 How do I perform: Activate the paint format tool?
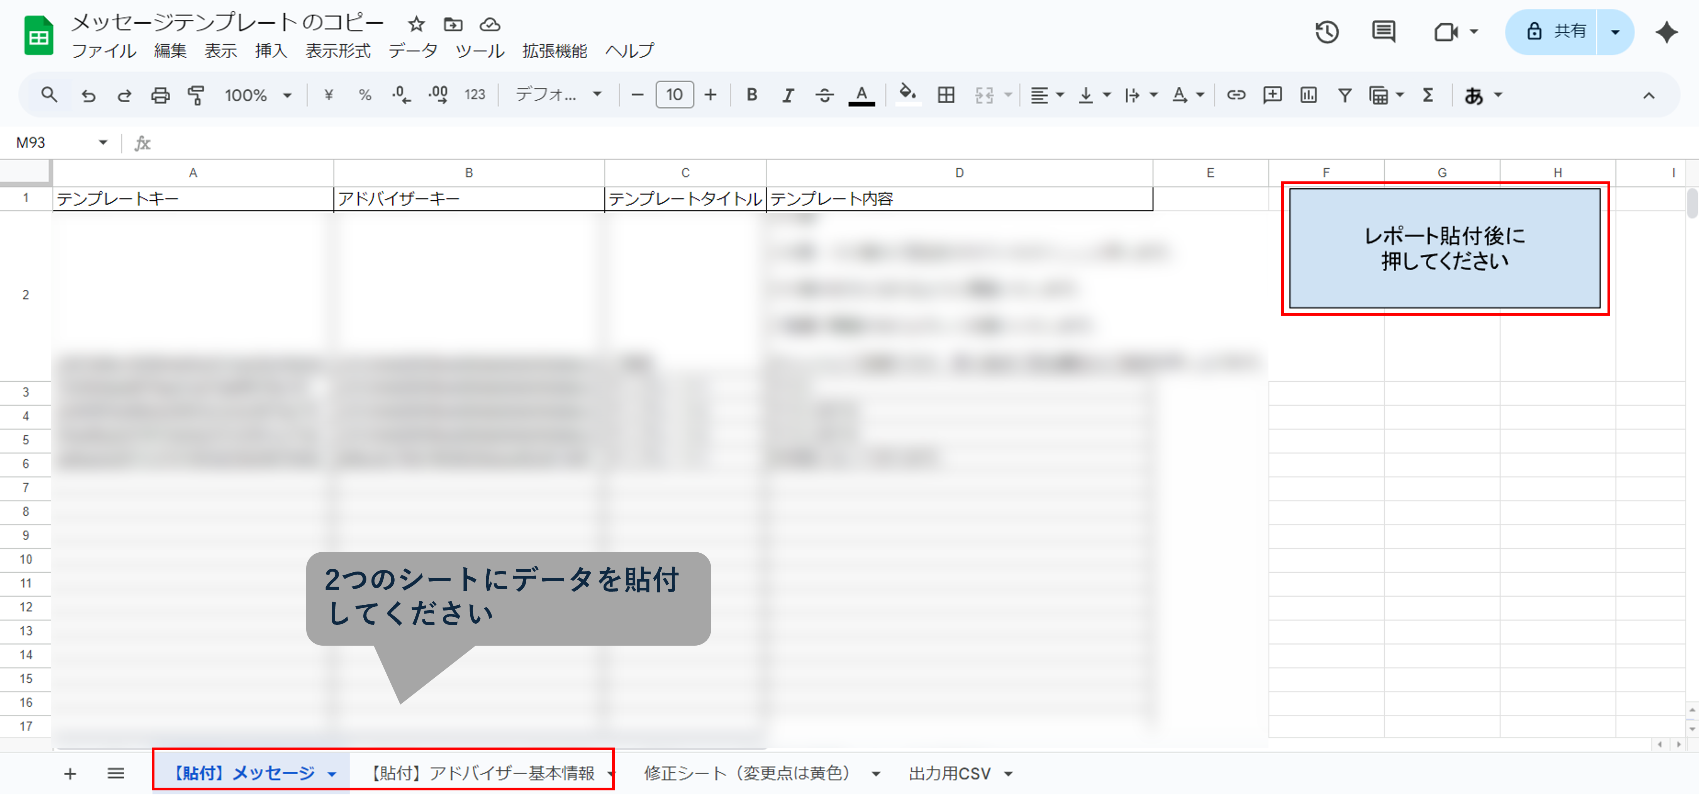(196, 94)
